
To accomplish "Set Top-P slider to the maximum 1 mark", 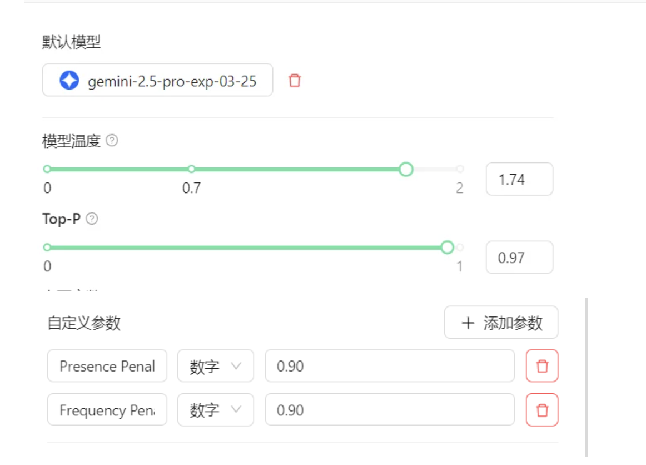I will (460, 248).
